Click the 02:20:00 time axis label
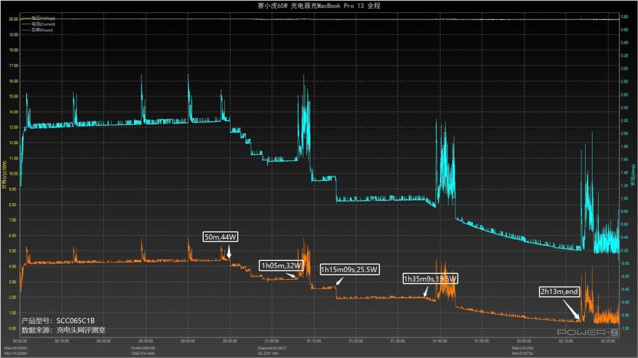The width and height of the screenshot is (638, 358). click(x=608, y=341)
